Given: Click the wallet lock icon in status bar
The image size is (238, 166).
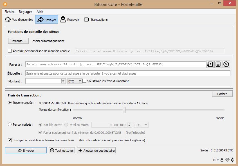Looking at the screenshot, I should point(222,160).
